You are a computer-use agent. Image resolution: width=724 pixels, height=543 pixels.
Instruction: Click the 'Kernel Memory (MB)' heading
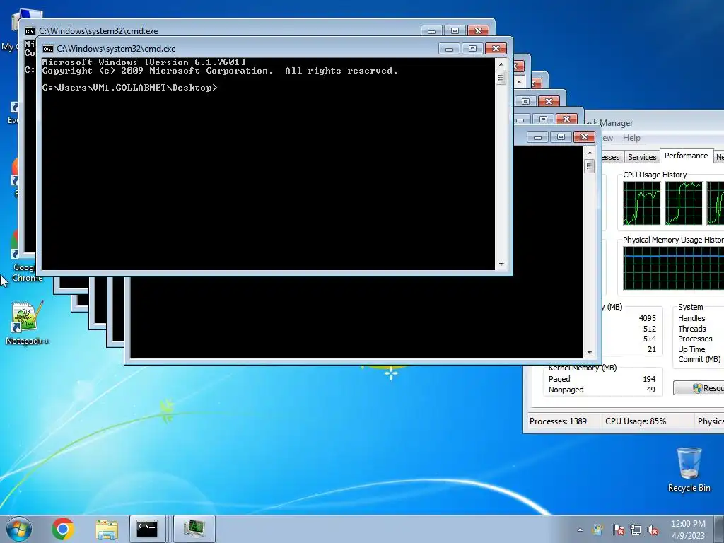583,368
